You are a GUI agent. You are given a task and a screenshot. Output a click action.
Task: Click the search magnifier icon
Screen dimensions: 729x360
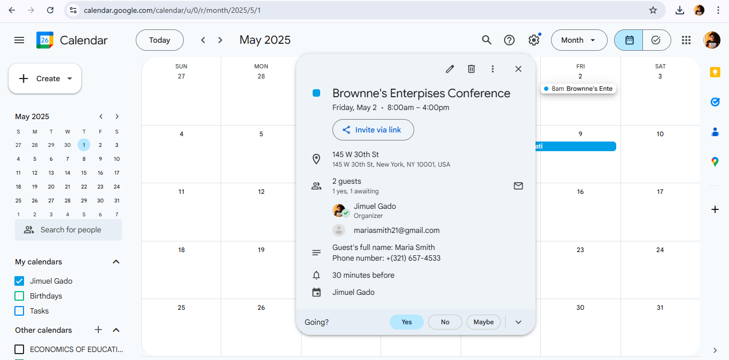[x=486, y=40]
